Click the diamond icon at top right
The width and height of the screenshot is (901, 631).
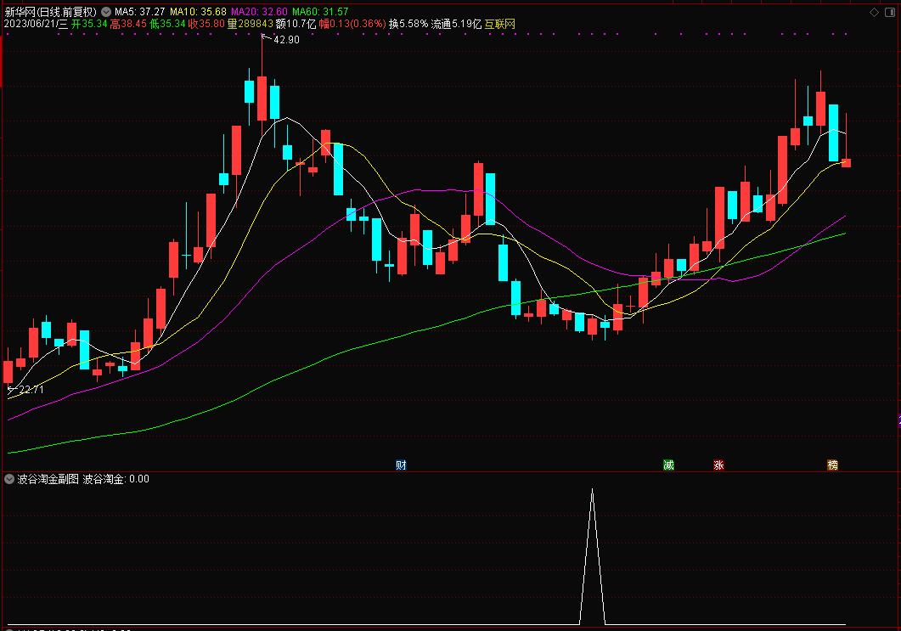(875, 12)
